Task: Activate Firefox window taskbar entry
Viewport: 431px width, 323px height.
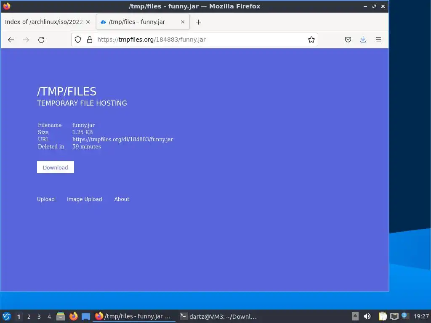Action: [134, 316]
